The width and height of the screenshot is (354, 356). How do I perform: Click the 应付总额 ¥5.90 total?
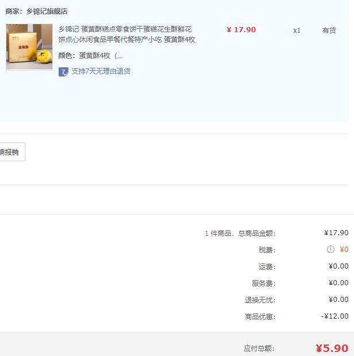[332, 349]
